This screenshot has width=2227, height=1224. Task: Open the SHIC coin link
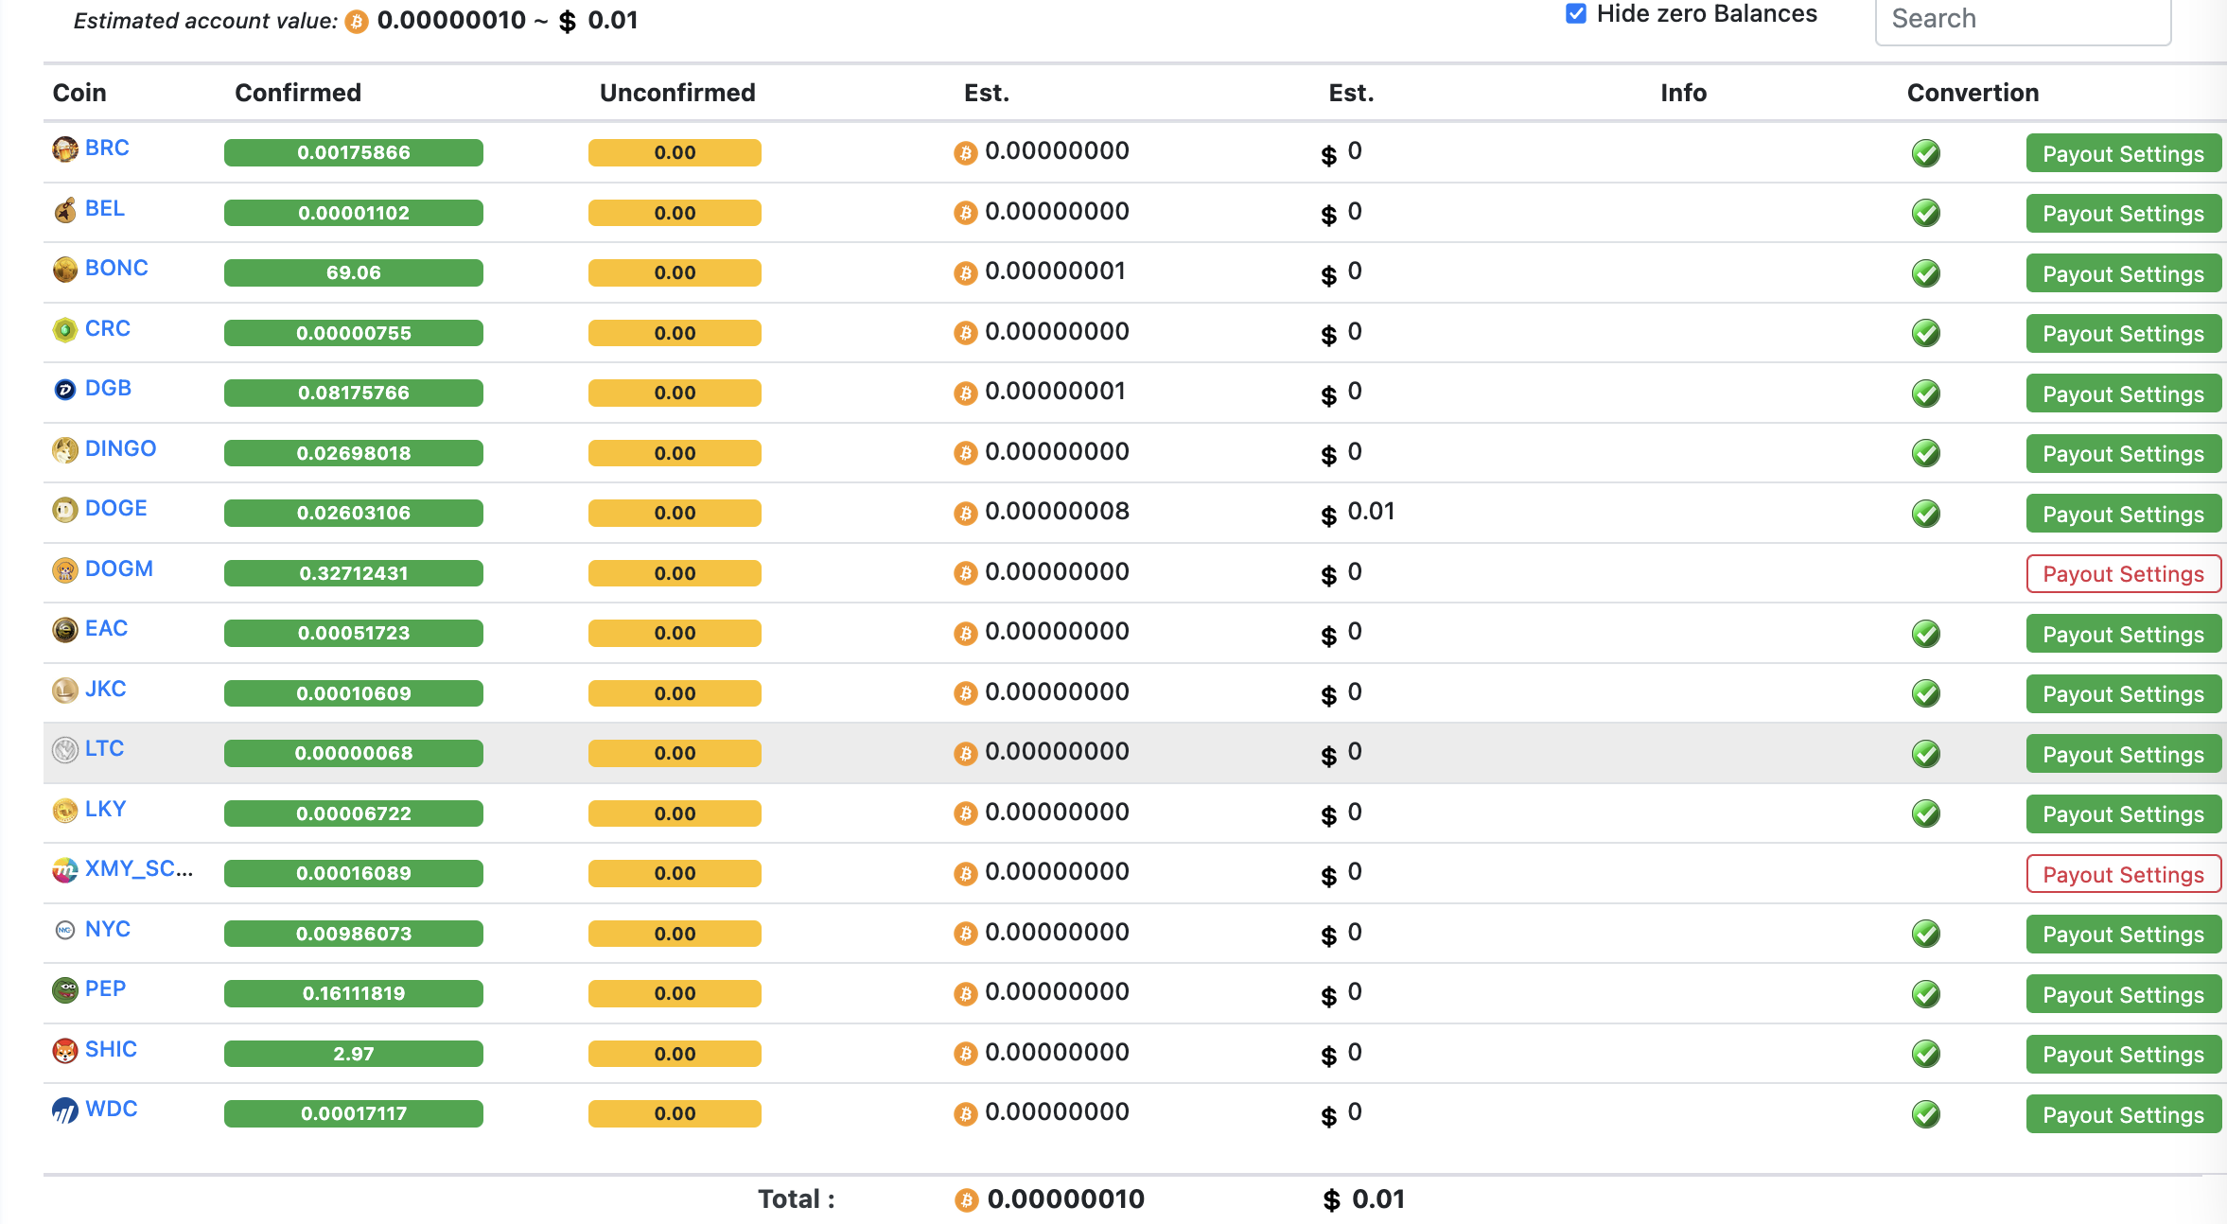click(111, 1049)
